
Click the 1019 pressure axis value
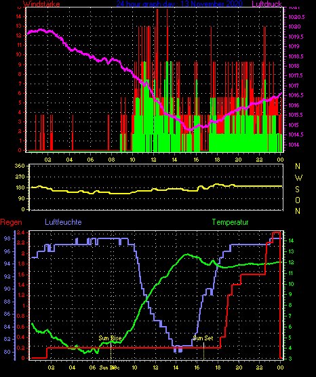[294, 46]
